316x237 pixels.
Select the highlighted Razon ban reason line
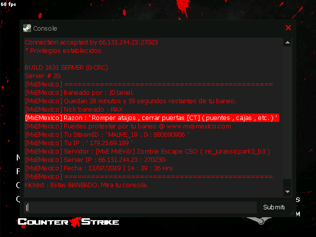click(152, 118)
